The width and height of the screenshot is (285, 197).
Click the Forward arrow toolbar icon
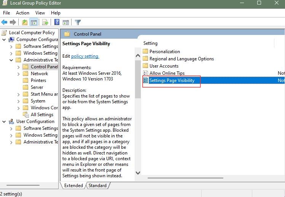point(13,22)
